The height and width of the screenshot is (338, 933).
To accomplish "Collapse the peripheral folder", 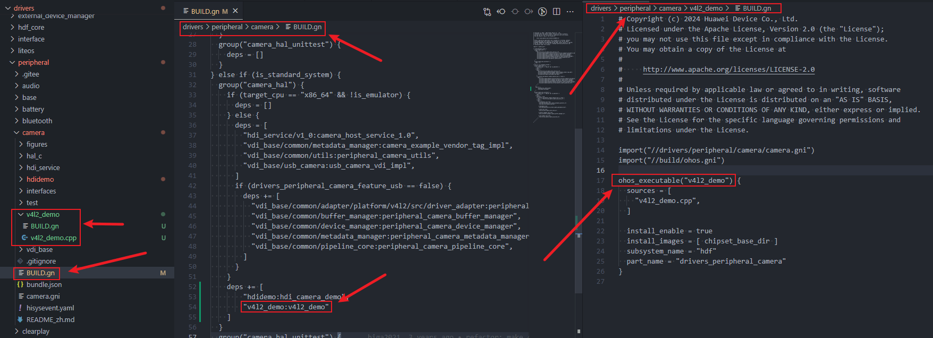I will click(12, 62).
